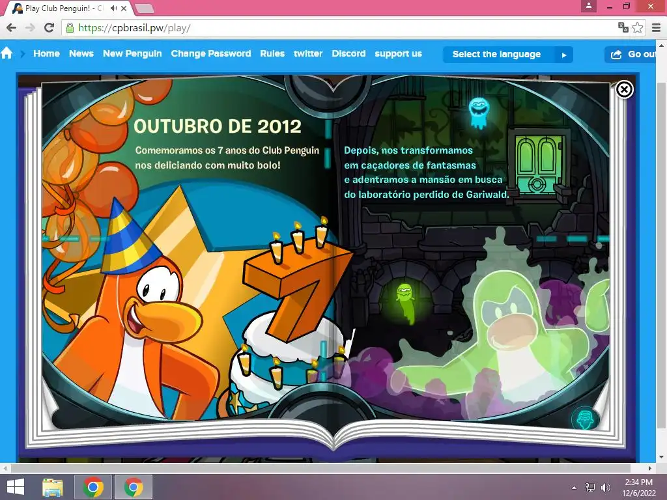The image size is (667, 500).
Task: Open File Explorer from the taskbar
Action: click(x=53, y=487)
